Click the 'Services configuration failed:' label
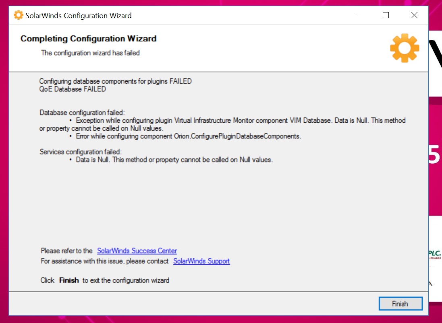This screenshot has height=323, width=442. point(81,152)
